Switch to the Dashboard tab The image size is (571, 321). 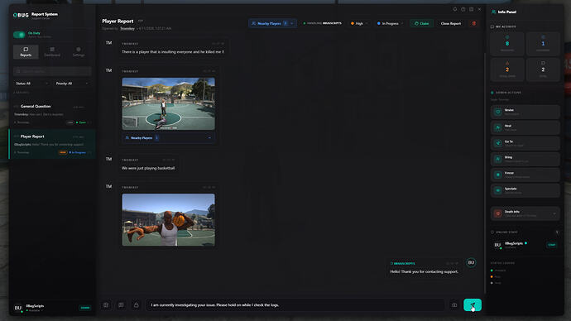click(x=52, y=51)
